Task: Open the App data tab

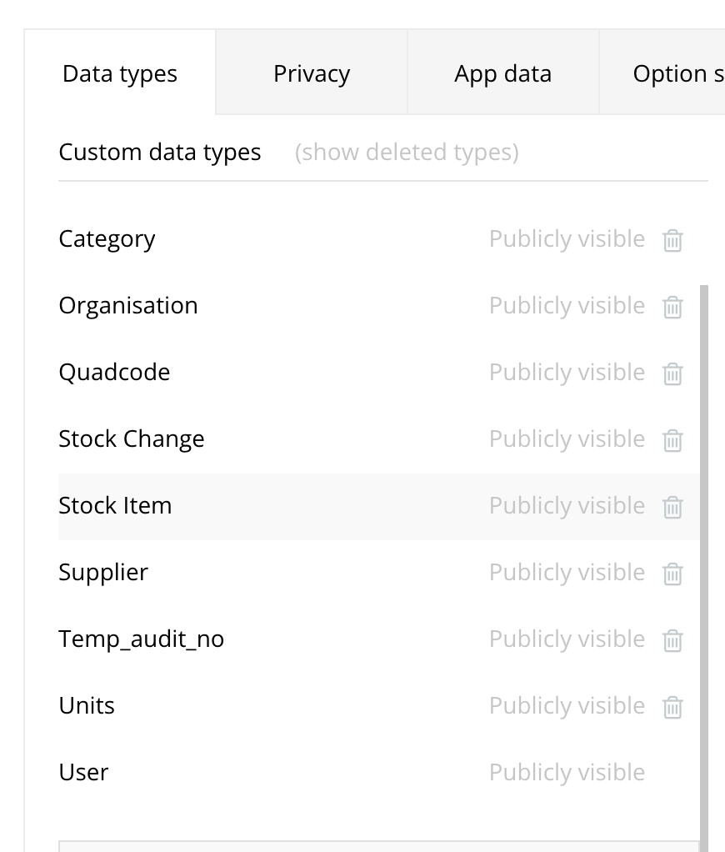Action: coord(502,73)
